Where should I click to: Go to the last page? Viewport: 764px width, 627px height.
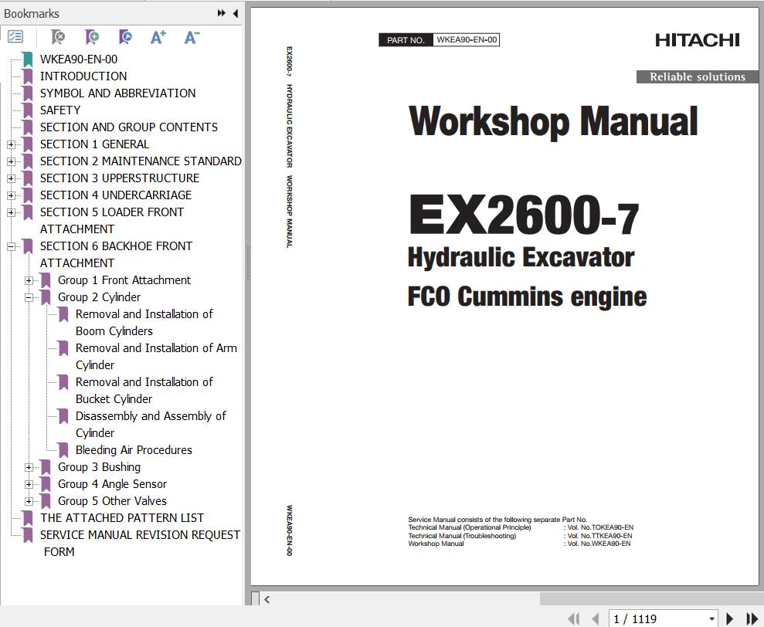(x=752, y=619)
